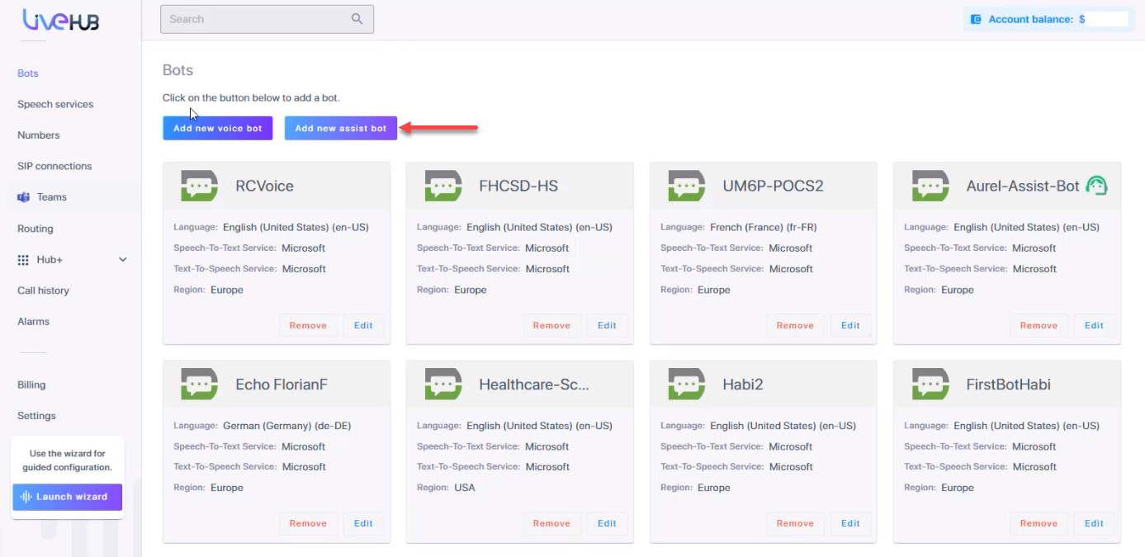Remove the UM6P-POCS2 bot
The height and width of the screenshot is (557, 1145).
795,325
